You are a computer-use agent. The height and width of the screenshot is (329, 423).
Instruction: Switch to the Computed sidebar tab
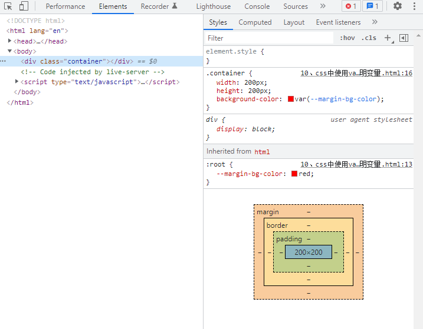point(255,22)
